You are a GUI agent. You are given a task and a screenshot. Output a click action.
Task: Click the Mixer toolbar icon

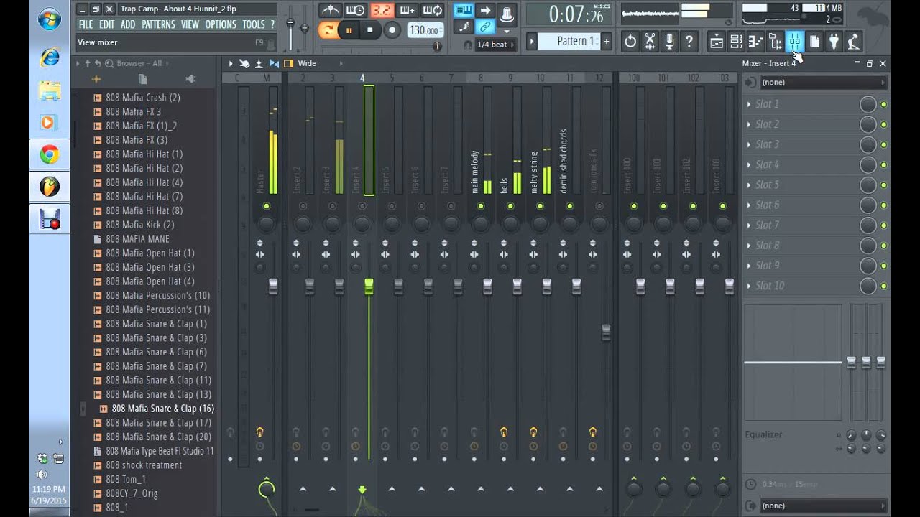point(794,42)
